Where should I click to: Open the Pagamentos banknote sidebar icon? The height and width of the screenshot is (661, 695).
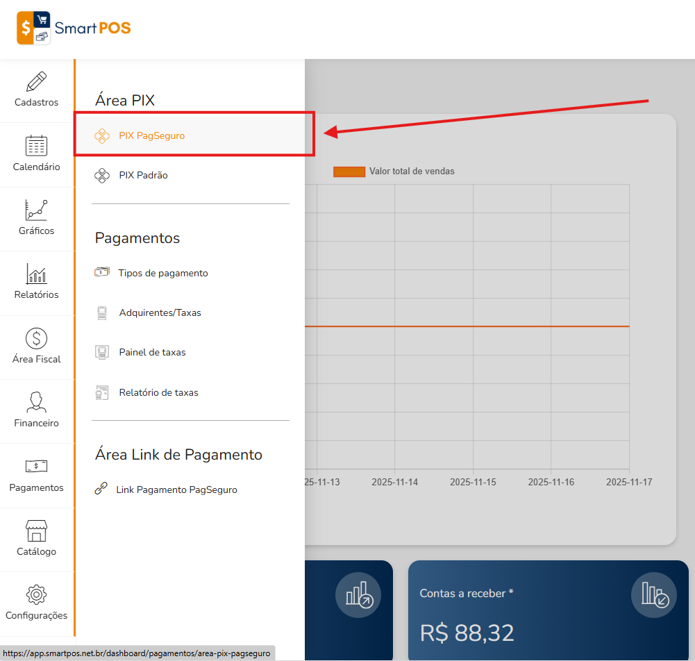tap(36, 466)
